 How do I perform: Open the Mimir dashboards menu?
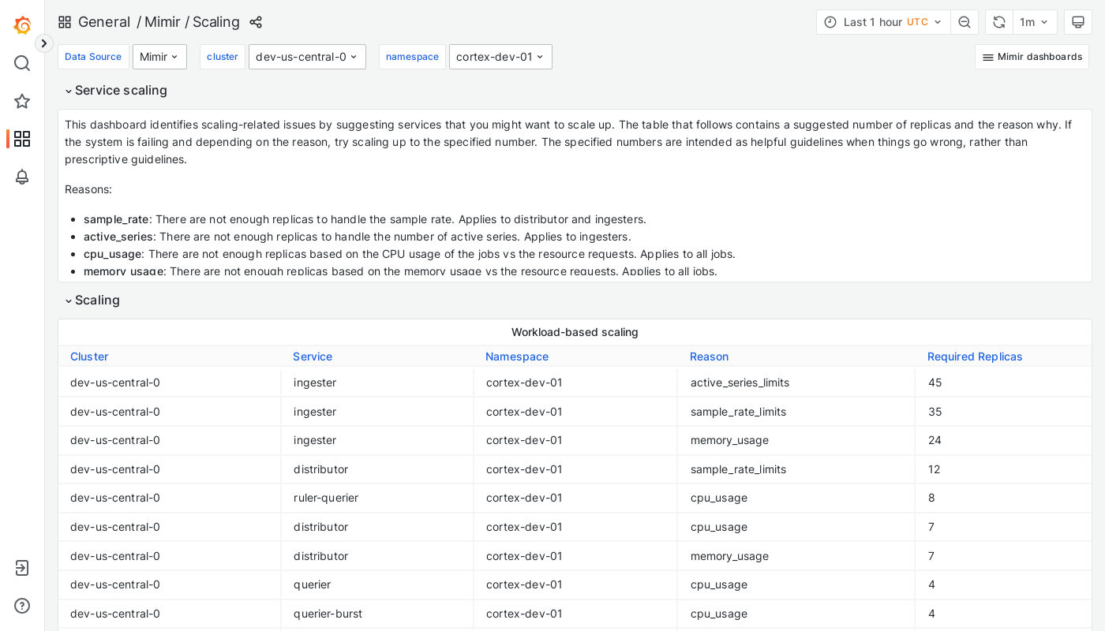(1032, 56)
